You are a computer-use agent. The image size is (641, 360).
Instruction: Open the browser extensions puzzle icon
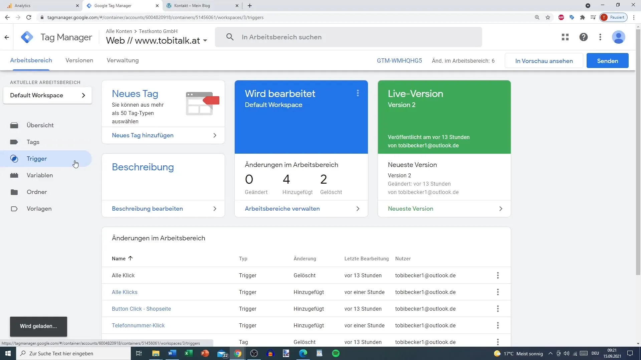pyautogui.click(x=583, y=17)
